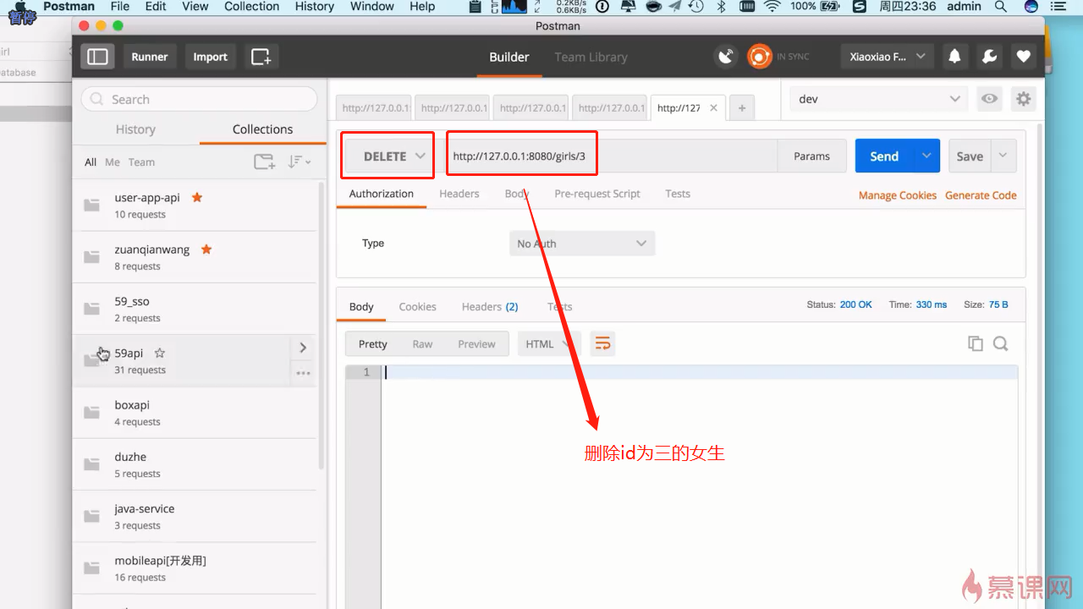Open Team Library view
The width and height of the screenshot is (1083, 609).
point(591,57)
